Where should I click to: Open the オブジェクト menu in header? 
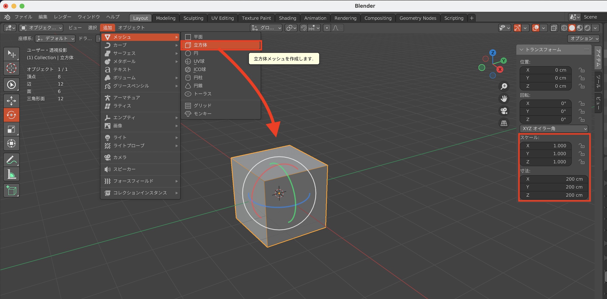click(131, 28)
